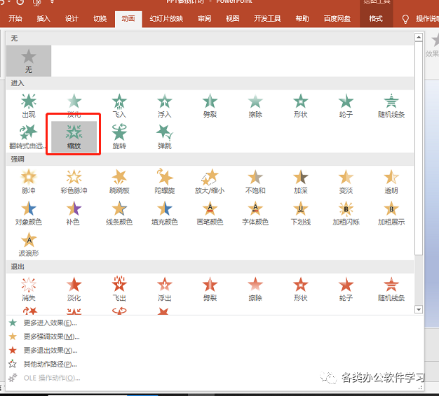Choose the 加粗闪烁 (Bold Flash) emphasis effect
Viewport: 439px width, 396px height.
pos(346,211)
